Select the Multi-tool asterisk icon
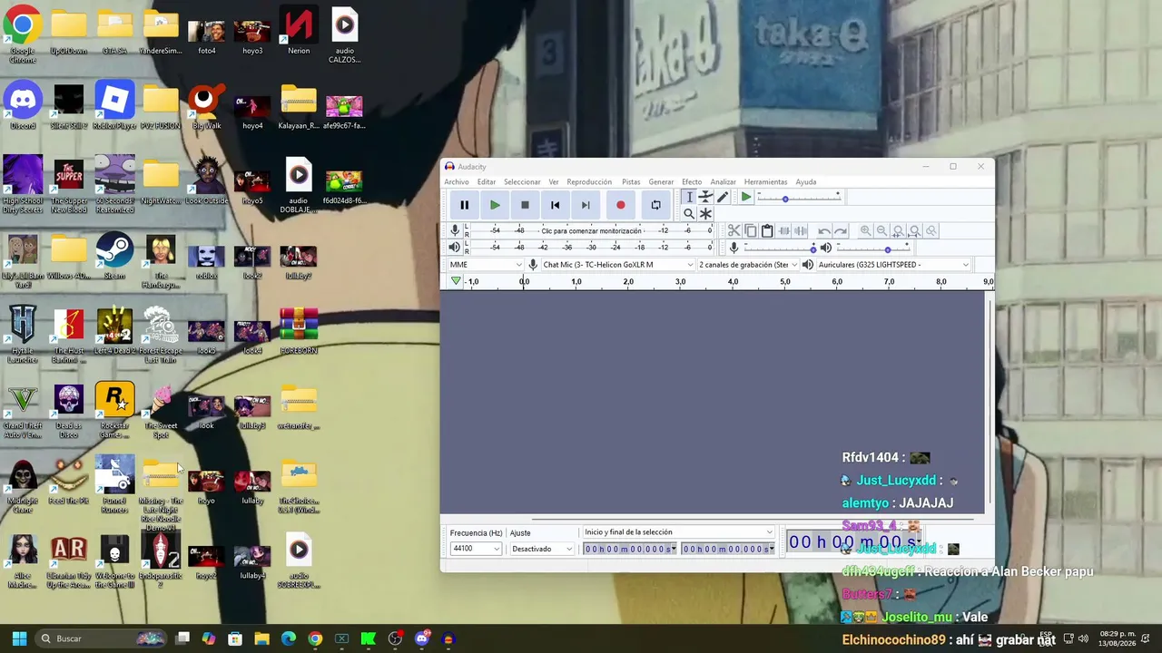Screen dimensions: 1162x653 (x=705, y=214)
